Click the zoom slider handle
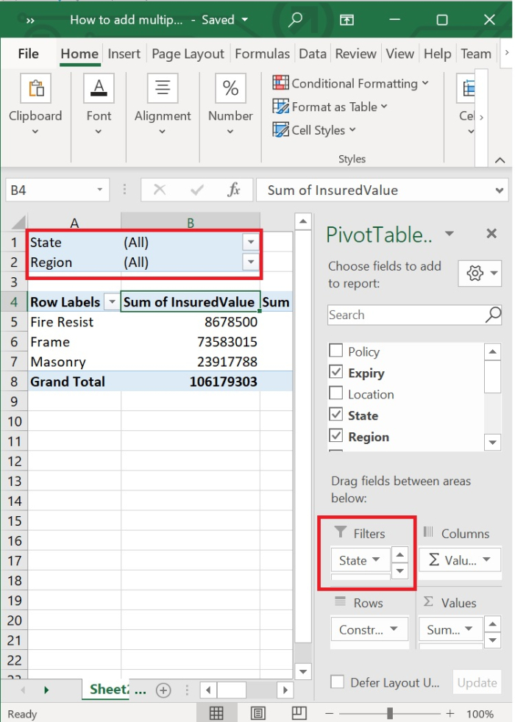This screenshot has height=722, width=515. pos(389,713)
